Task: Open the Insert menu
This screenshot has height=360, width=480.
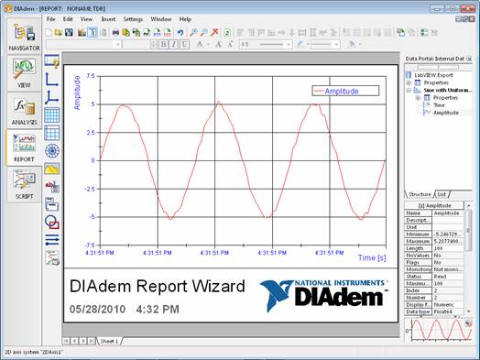Action: pyautogui.click(x=108, y=19)
